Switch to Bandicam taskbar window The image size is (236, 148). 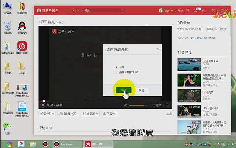(x=67, y=144)
